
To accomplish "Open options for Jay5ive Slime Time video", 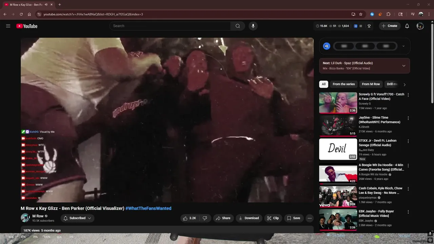I will click(408, 118).
